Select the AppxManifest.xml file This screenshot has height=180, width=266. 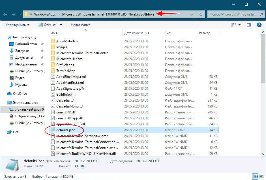(x=70, y=83)
